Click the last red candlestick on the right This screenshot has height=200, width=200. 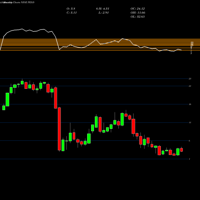tap(182, 150)
